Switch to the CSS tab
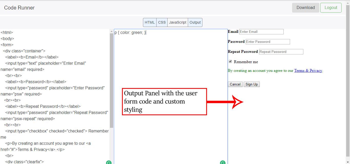This screenshot has width=350, height=164. click(162, 22)
